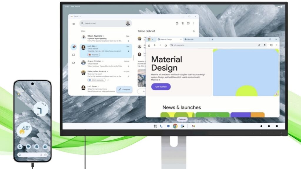Image resolution: width=301 pixels, height=169 pixels.
Task: Open the Client resource attachment chip
Action: [x=96, y=80]
